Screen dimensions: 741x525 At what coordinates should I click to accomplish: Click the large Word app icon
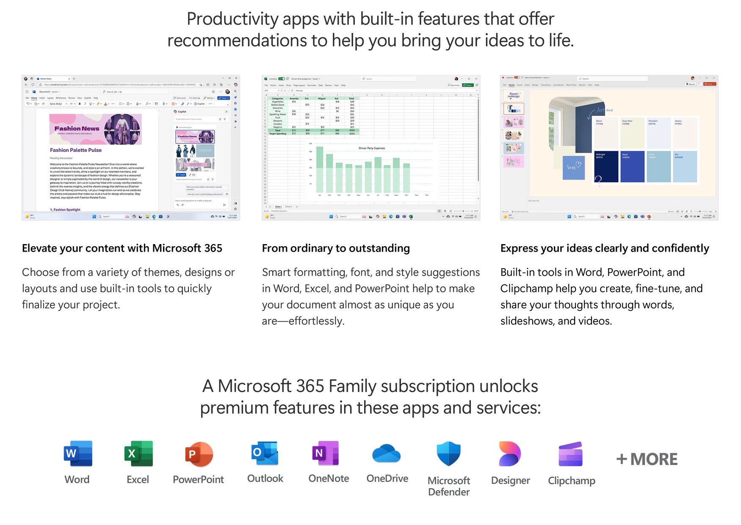pyautogui.click(x=78, y=453)
